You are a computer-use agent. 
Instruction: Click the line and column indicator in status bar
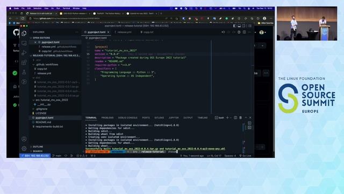tap(214, 156)
